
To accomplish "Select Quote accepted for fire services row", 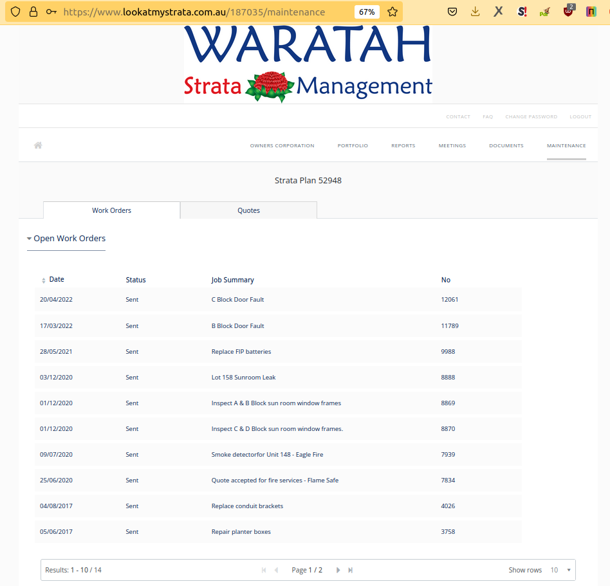I will (278, 481).
